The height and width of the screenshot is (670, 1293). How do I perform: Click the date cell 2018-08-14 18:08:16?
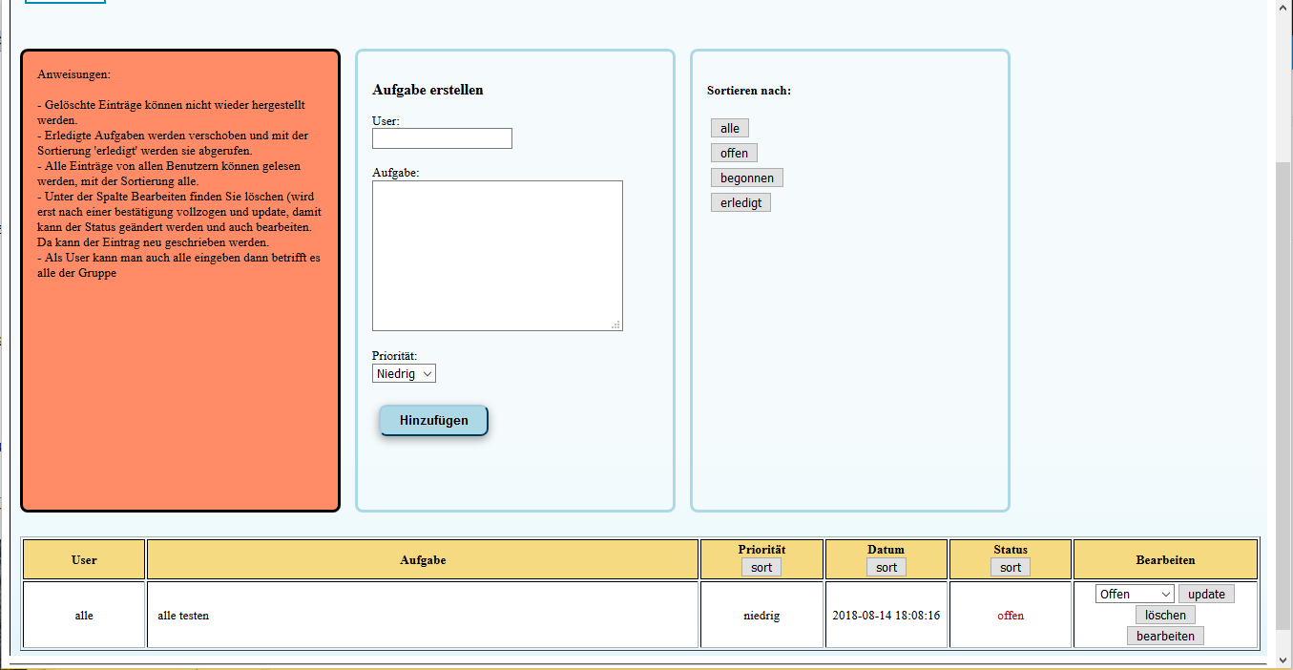click(x=886, y=616)
